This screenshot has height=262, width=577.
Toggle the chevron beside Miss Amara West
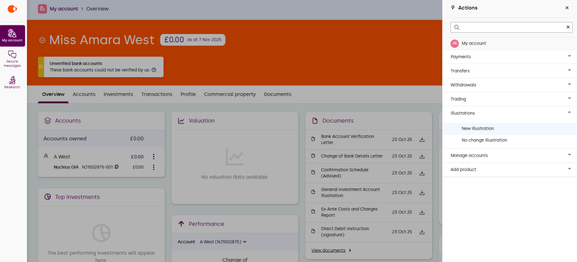click(42, 40)
